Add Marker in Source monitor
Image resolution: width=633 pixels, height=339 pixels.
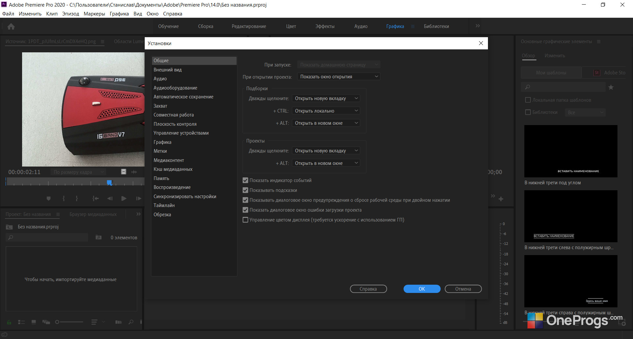pyautogui.click(x=49, y=198)
